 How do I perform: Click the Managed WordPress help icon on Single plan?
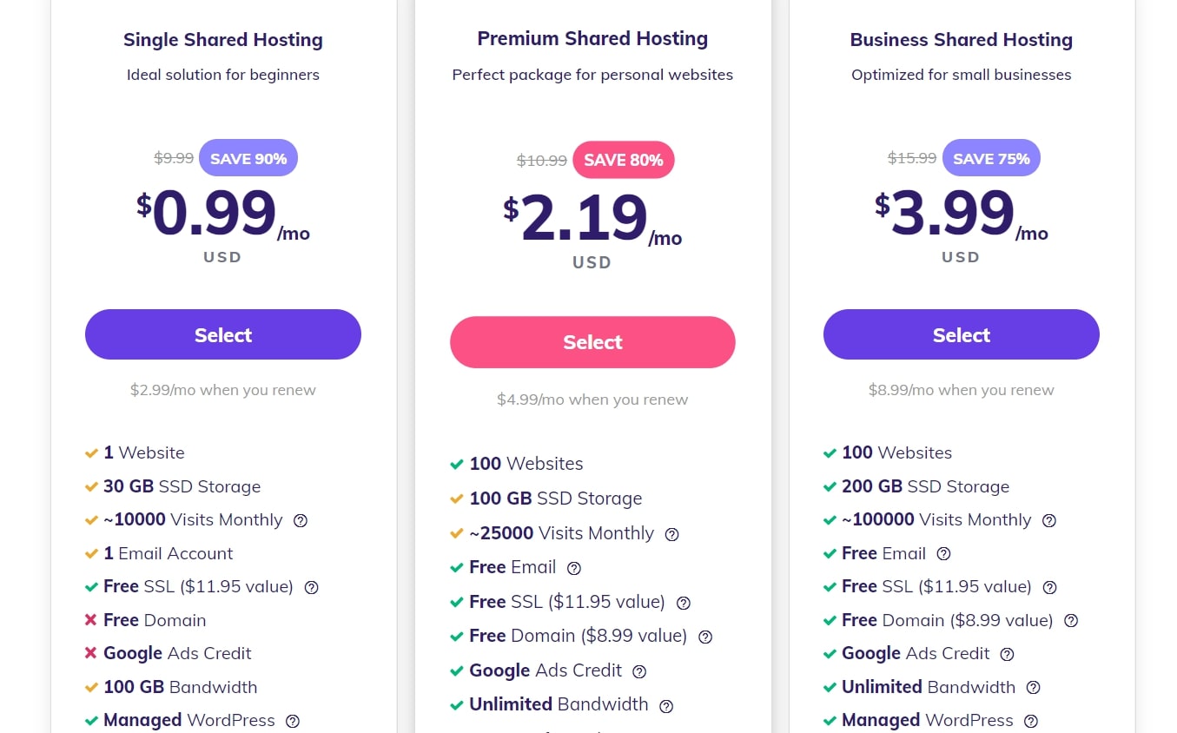(x=292, y=721)
